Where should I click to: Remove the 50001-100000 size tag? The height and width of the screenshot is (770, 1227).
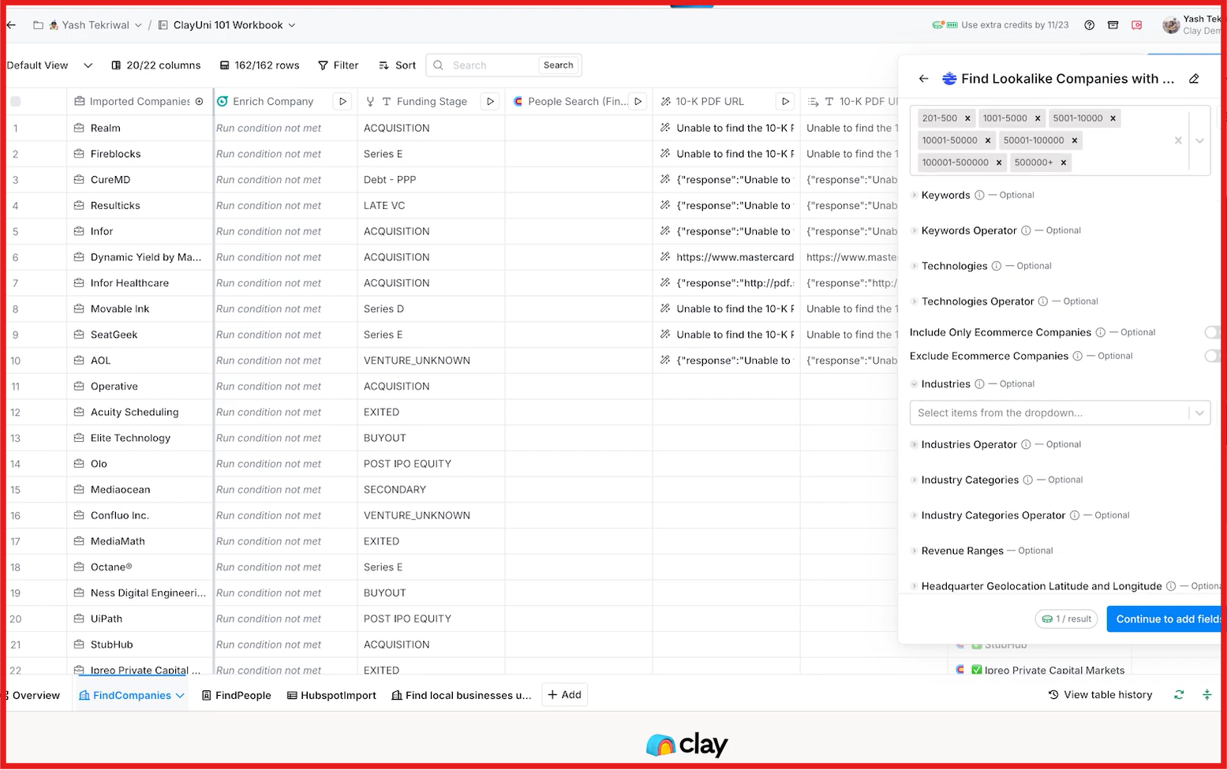[x=1074, y=140]
